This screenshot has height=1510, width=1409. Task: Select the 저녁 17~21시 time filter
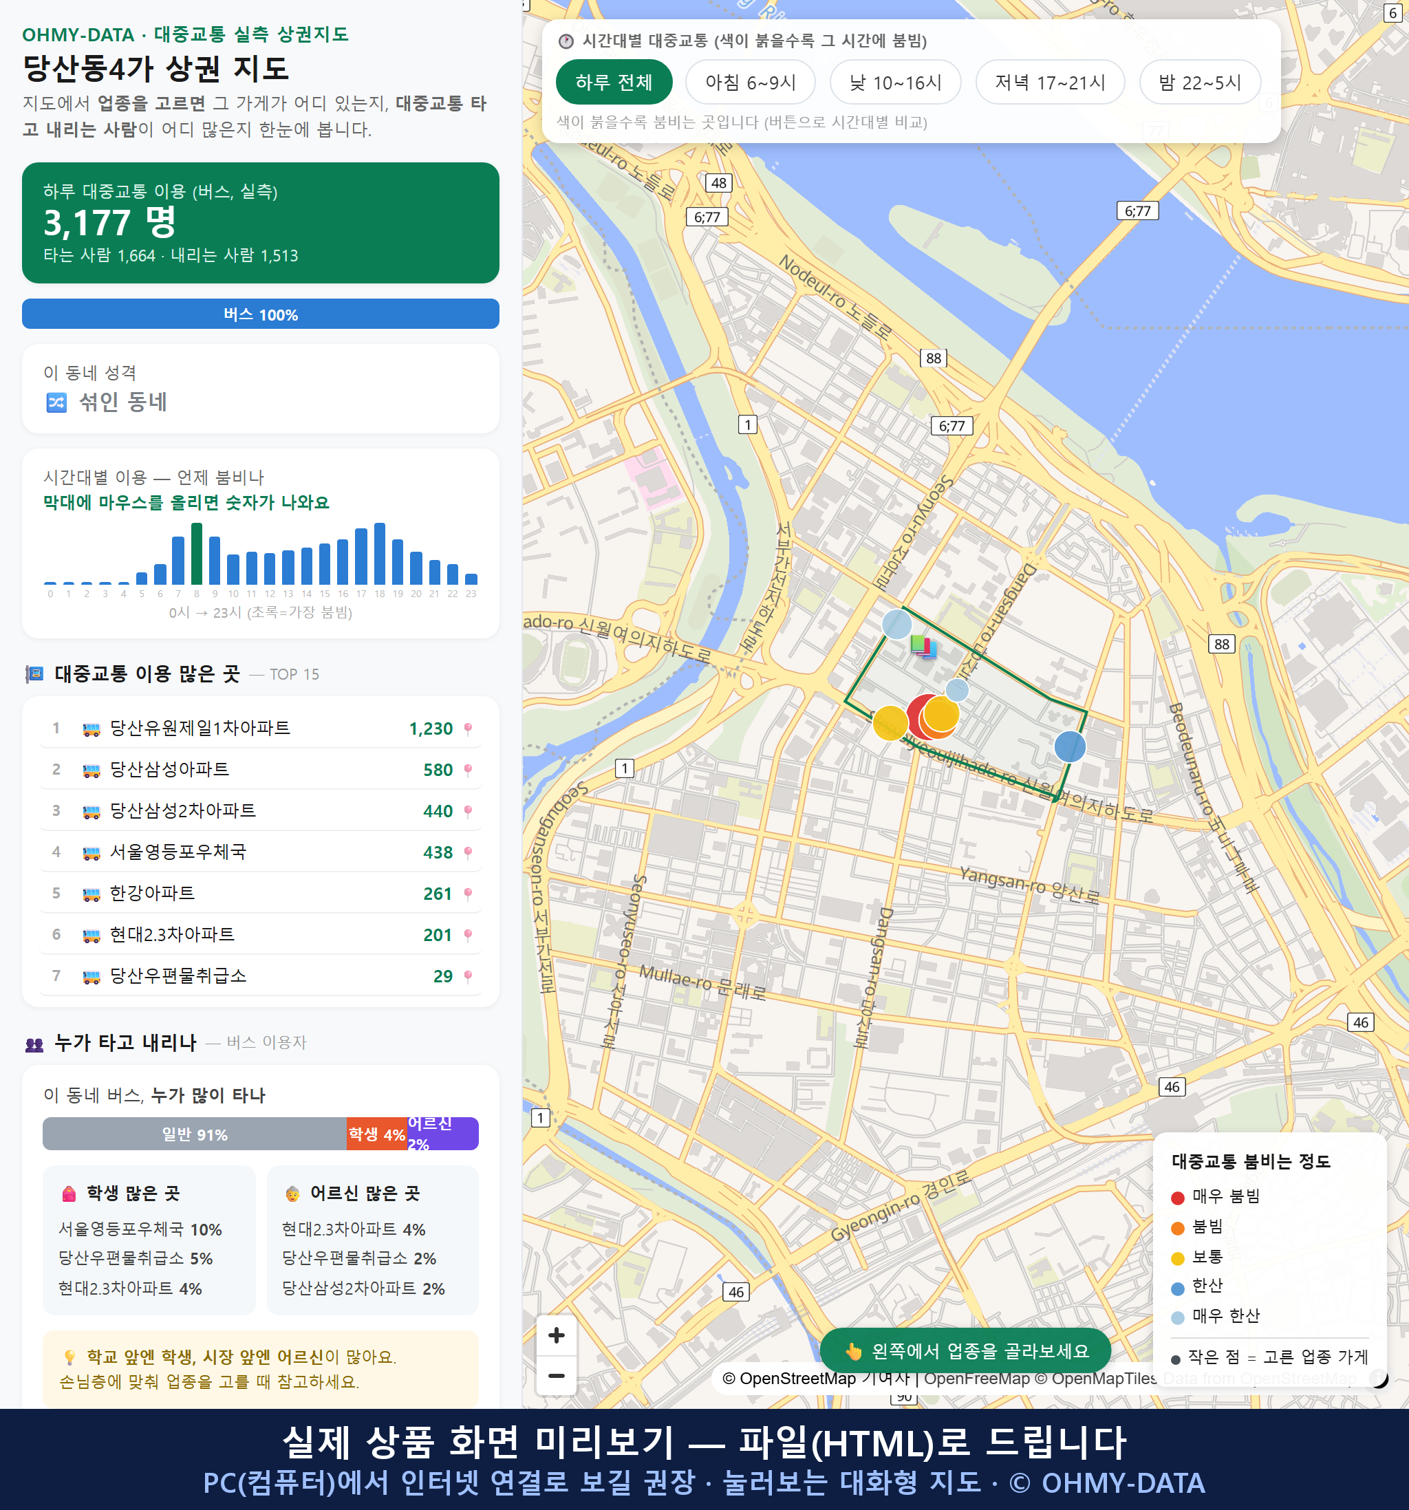click(1050, 82)
